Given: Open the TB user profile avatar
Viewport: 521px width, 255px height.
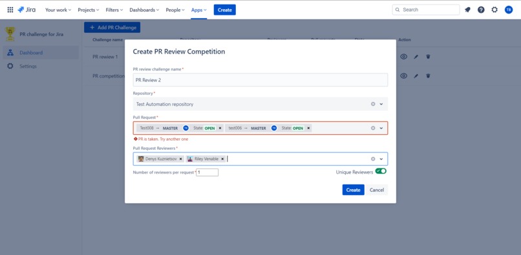Looking at the screenshot, I should coord(508,10).
